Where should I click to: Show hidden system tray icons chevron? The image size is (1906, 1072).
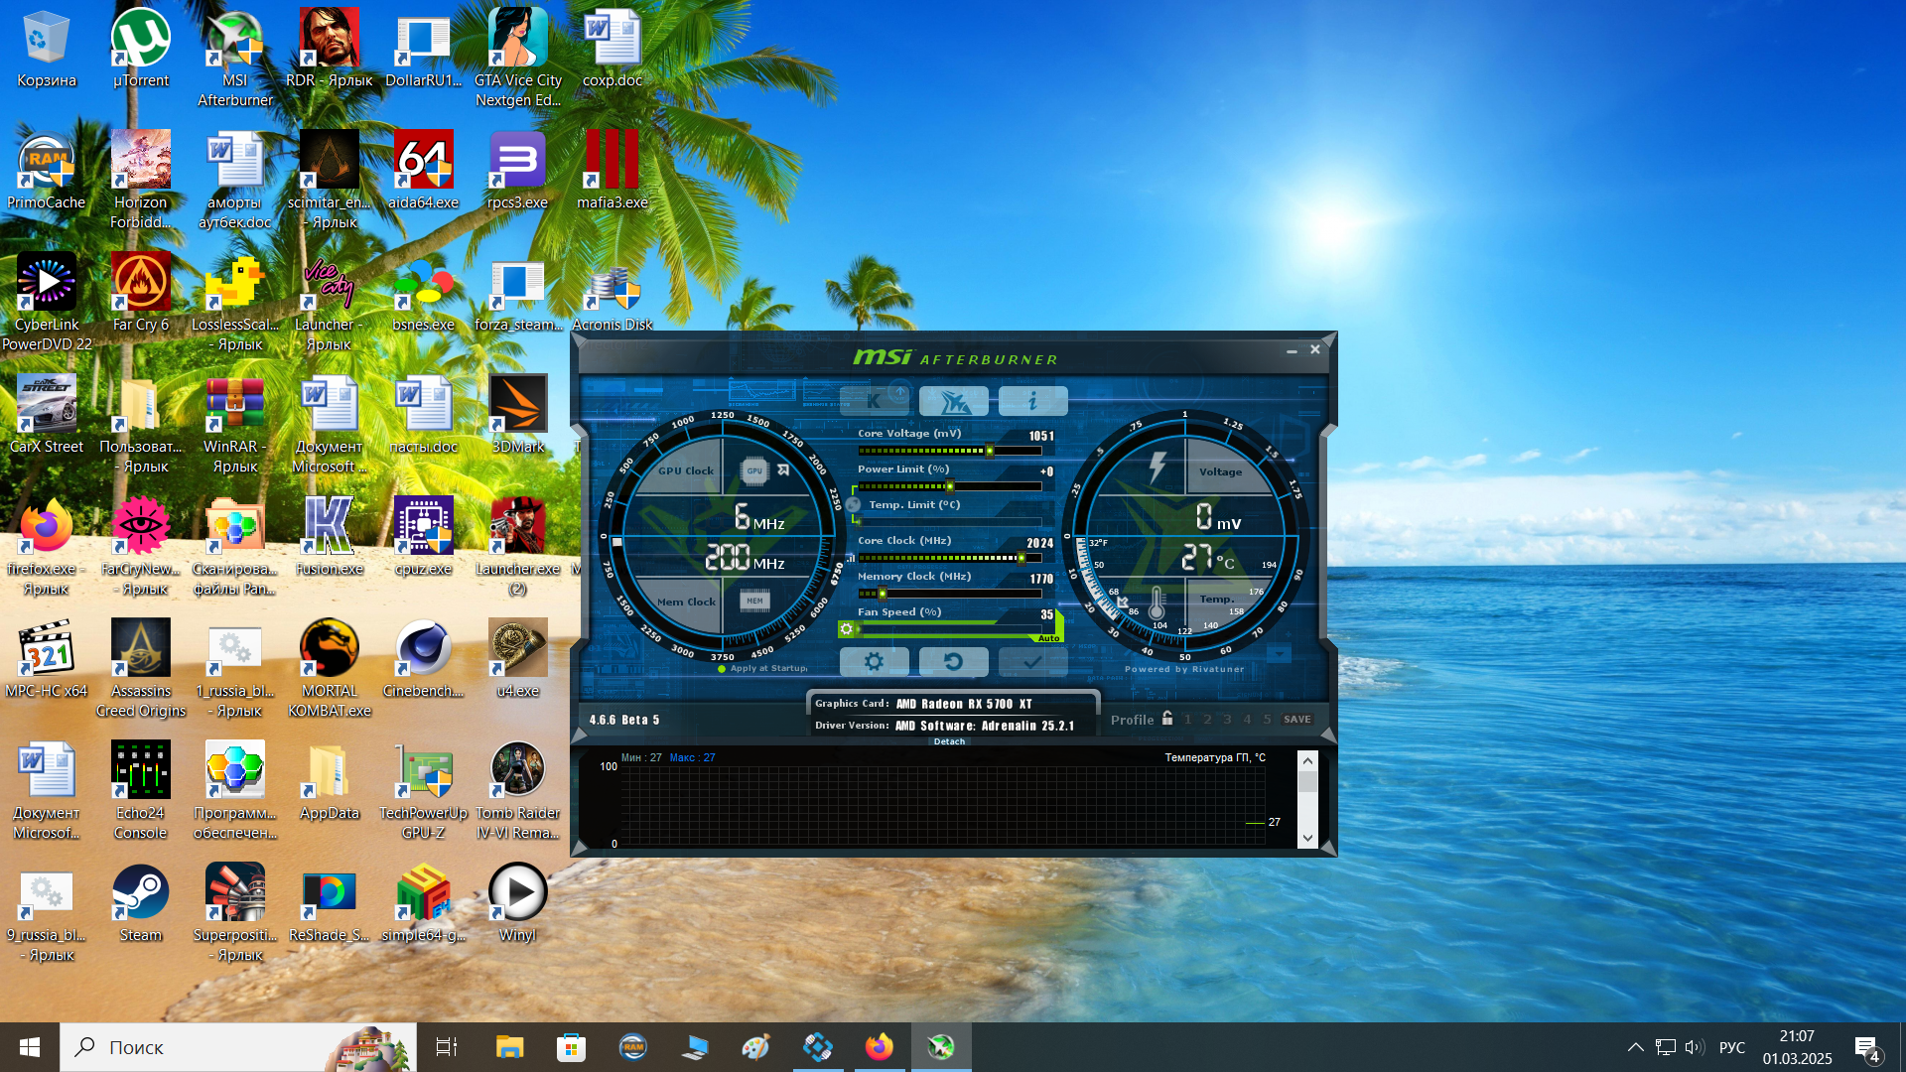click(x=1635, y=1047)
